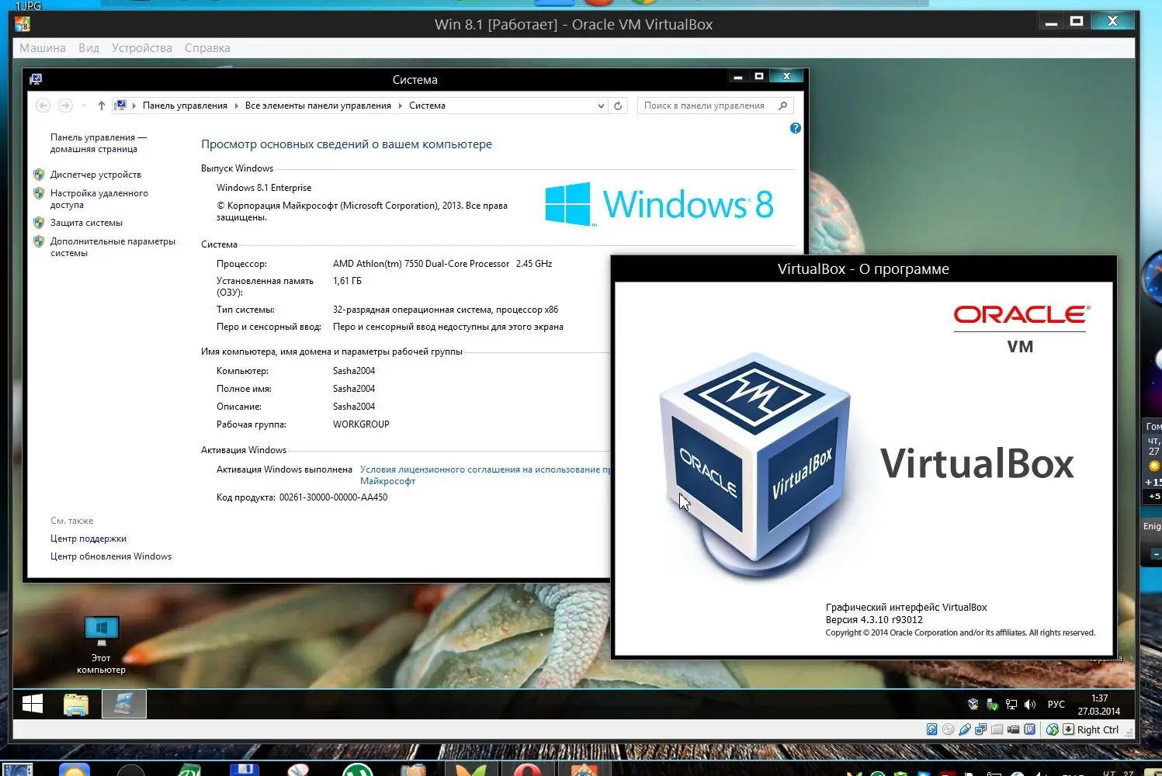Click the optical disc indicator in VirtualBox status bar

coord(948,729)
